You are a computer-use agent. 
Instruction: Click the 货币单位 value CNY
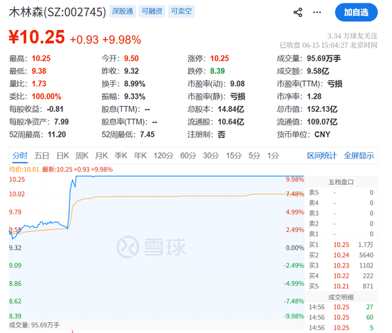click(x=322, y=134)
